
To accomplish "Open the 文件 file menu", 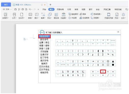I will [x=7, y=9].
